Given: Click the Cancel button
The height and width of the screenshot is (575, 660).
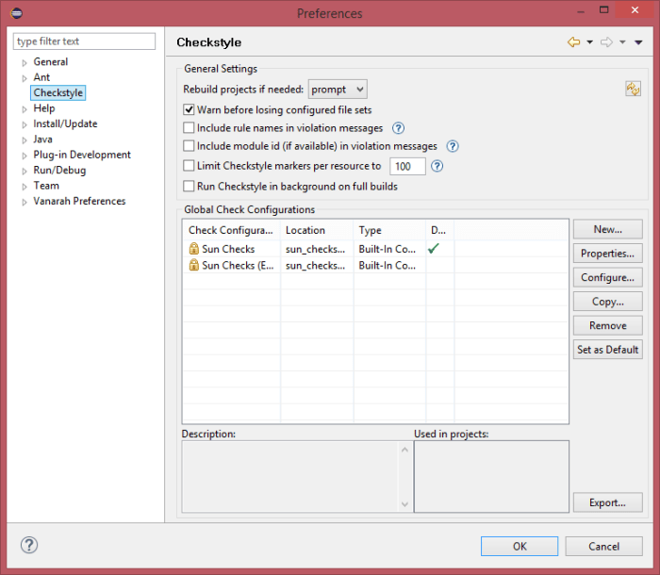Looking at the screenshot, I should [x=603, y=546].
